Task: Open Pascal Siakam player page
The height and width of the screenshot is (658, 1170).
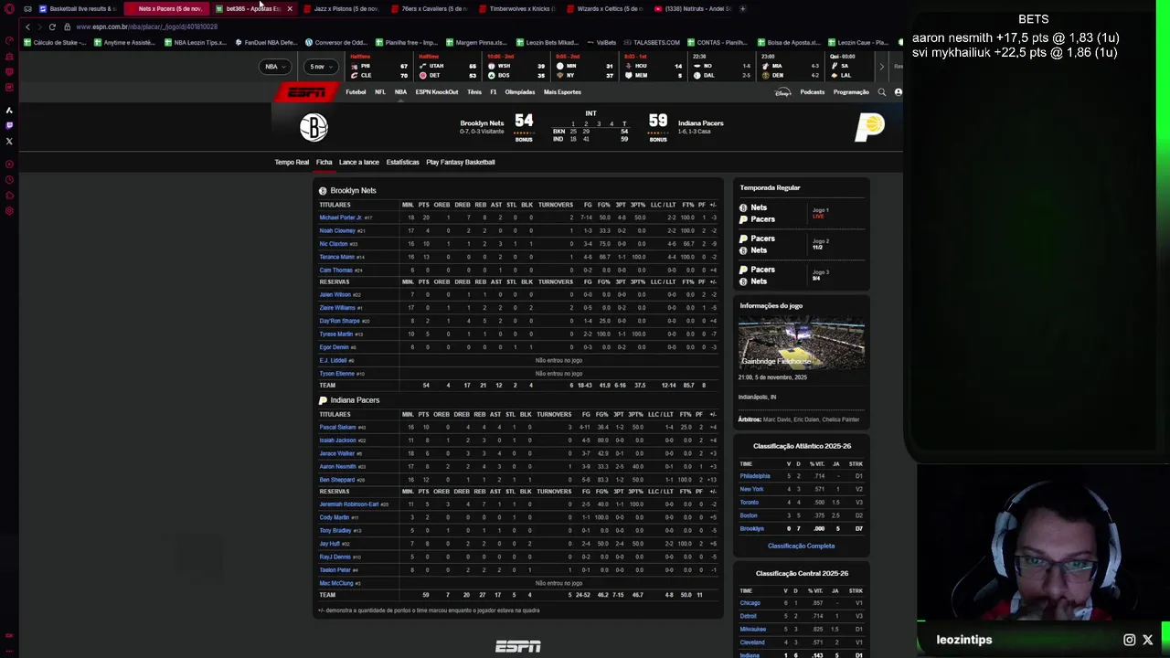Action: tap(337, 427)
